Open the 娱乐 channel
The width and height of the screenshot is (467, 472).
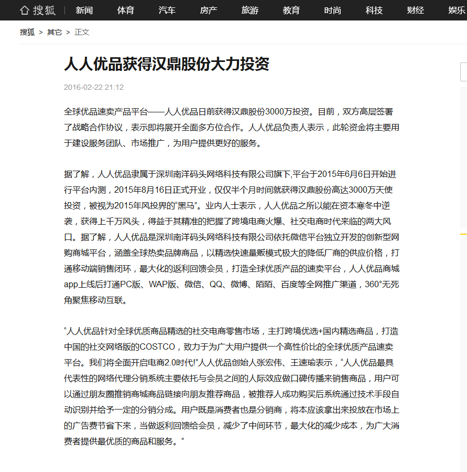(456, 10)
